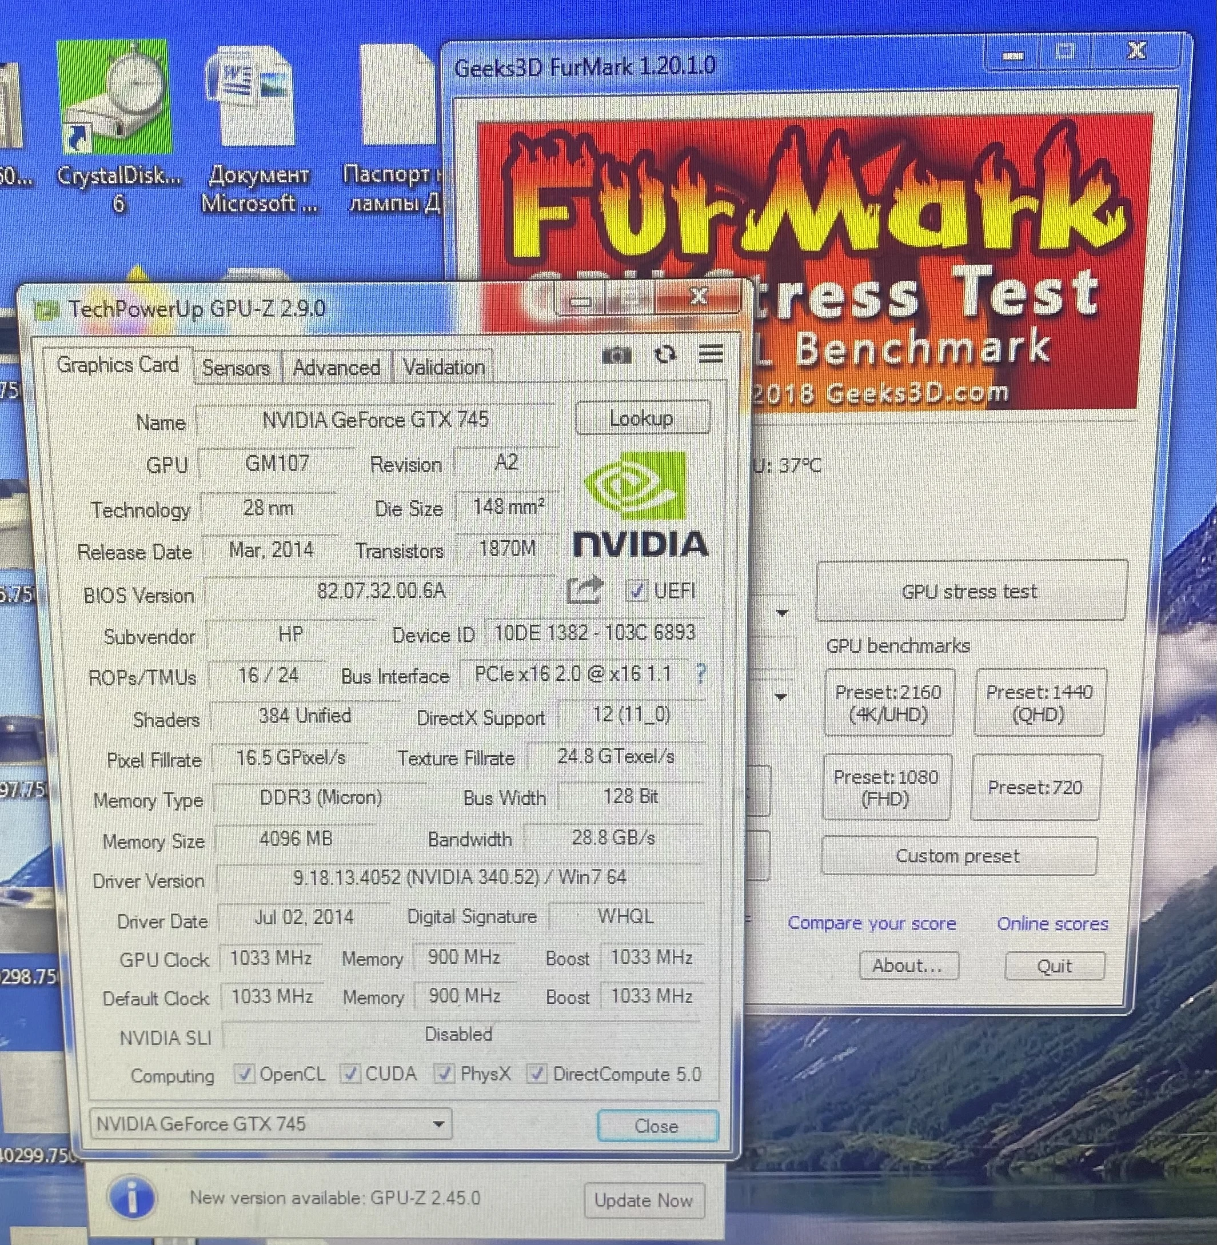
Task: Switch to the Advanced tab
Action: click(x=336, y=368)
